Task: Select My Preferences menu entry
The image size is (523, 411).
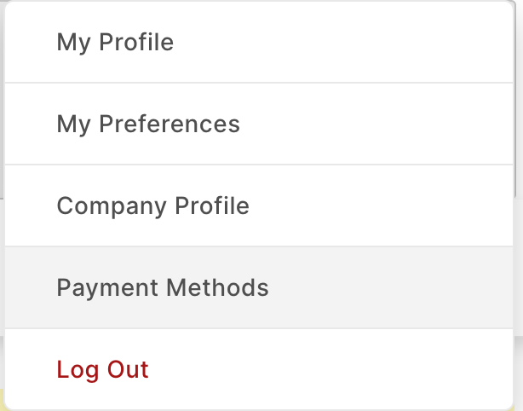Action: pyautogui.click(x=259, y=124)
